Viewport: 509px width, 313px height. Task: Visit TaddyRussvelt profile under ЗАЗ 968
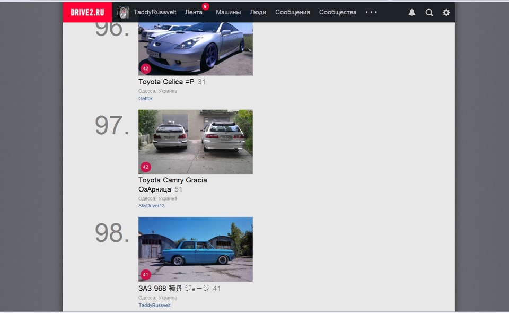click(x=154, y=305)
